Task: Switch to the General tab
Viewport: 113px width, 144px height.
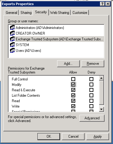Action: tap(11, 13)
